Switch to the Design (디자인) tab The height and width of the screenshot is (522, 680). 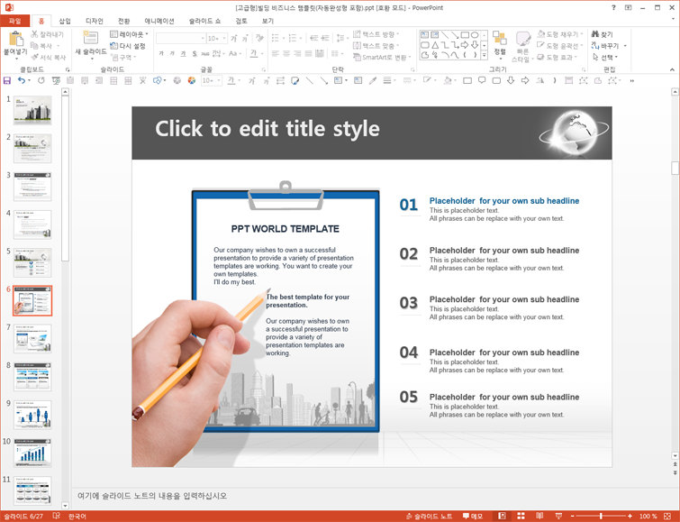94,21
